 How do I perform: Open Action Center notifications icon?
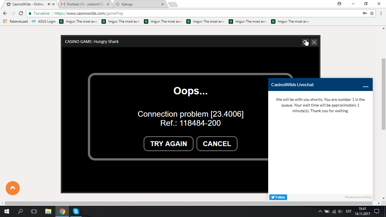coord(377,211)
